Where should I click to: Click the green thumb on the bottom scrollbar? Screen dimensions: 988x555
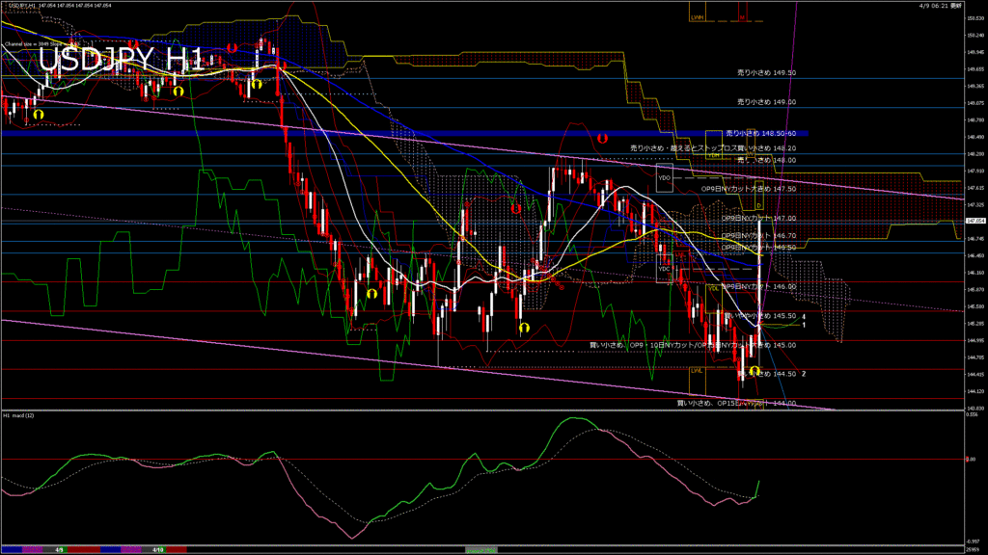(481, 550)
